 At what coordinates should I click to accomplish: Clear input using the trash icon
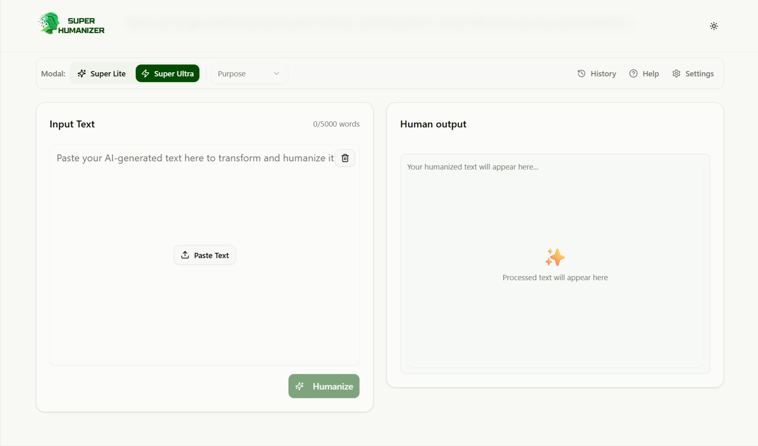click(x=345, y=158)
